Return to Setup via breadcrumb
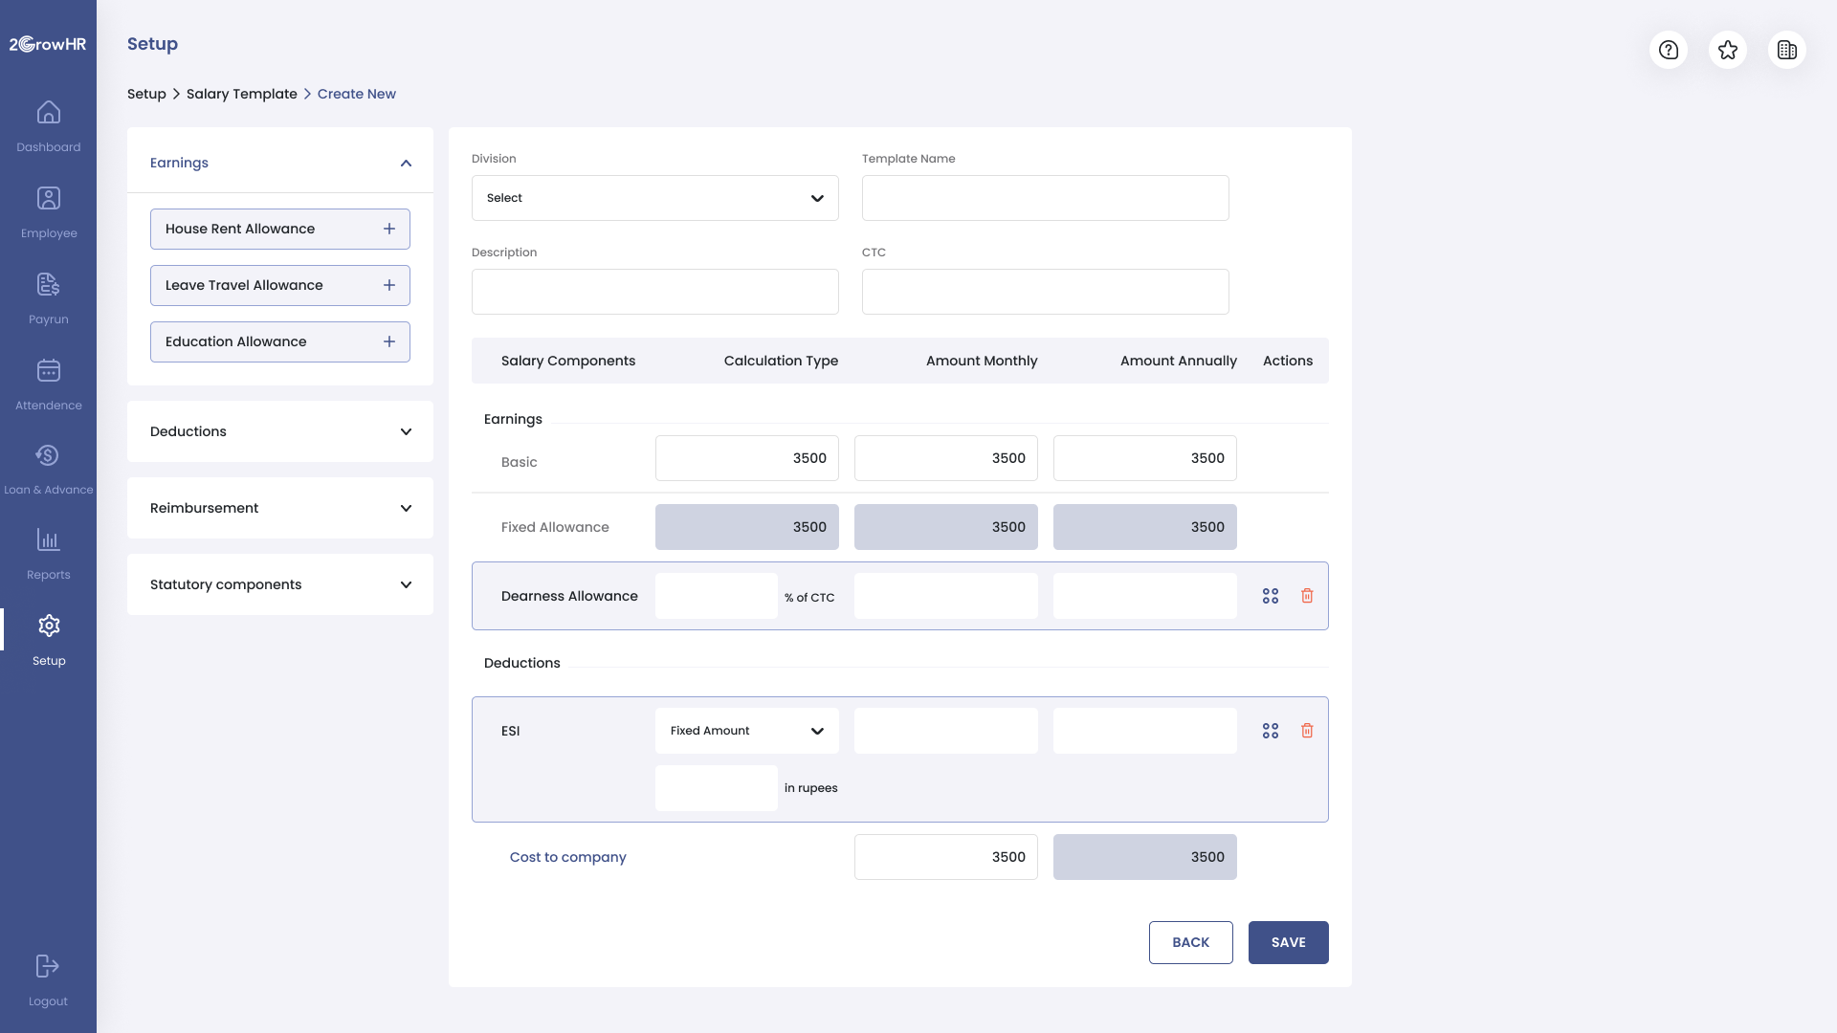This screenshot has width=1837, height=1033. point(146,94)
